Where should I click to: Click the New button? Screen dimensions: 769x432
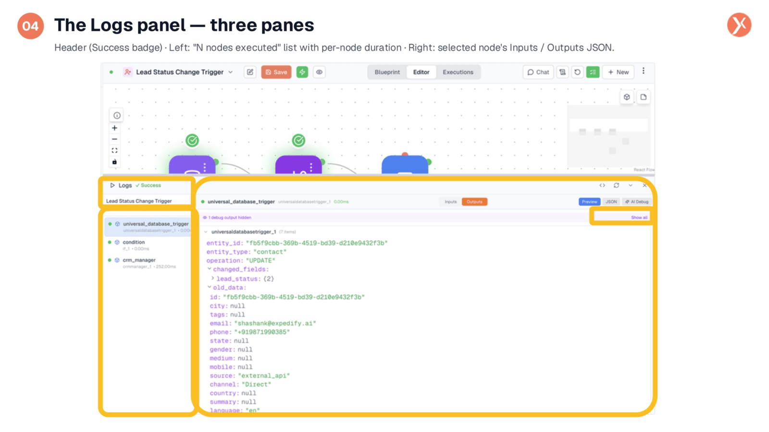point(618,72)
